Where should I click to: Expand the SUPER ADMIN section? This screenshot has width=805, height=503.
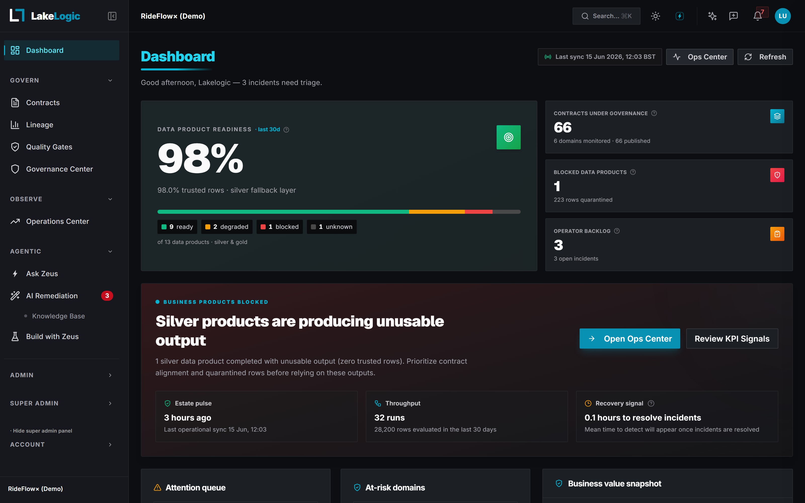(62, 403)
